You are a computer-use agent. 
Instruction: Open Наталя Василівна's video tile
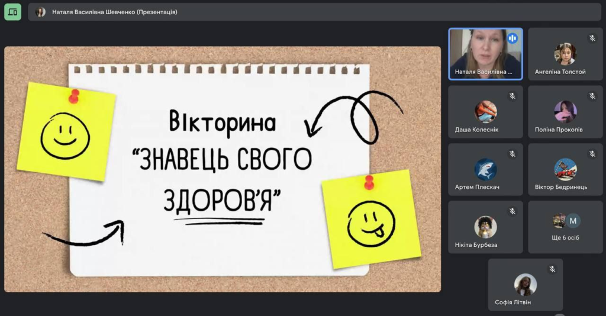coord(485,54)
